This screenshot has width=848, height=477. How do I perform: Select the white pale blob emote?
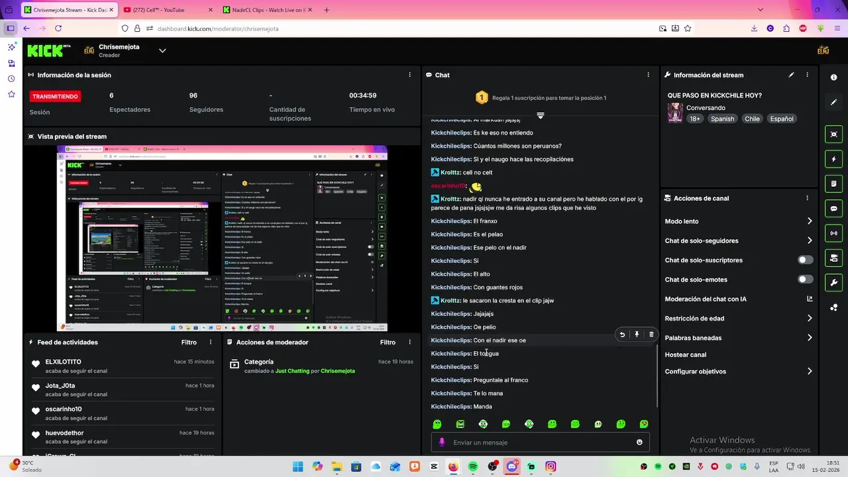click(x=598, y=424)
